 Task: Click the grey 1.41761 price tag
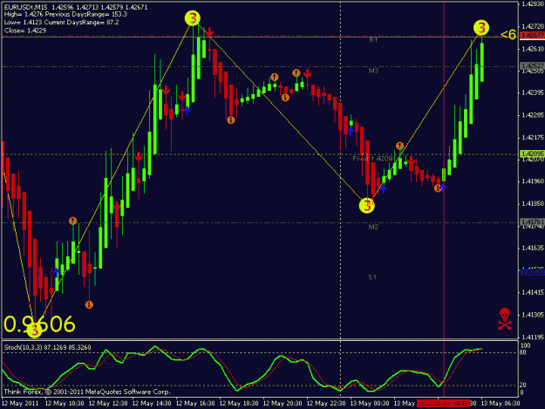(532, 222)
